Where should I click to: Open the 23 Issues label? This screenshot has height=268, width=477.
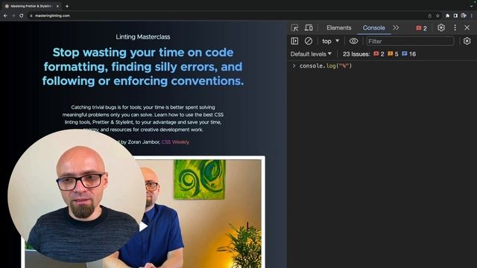[x=356, y=54]
